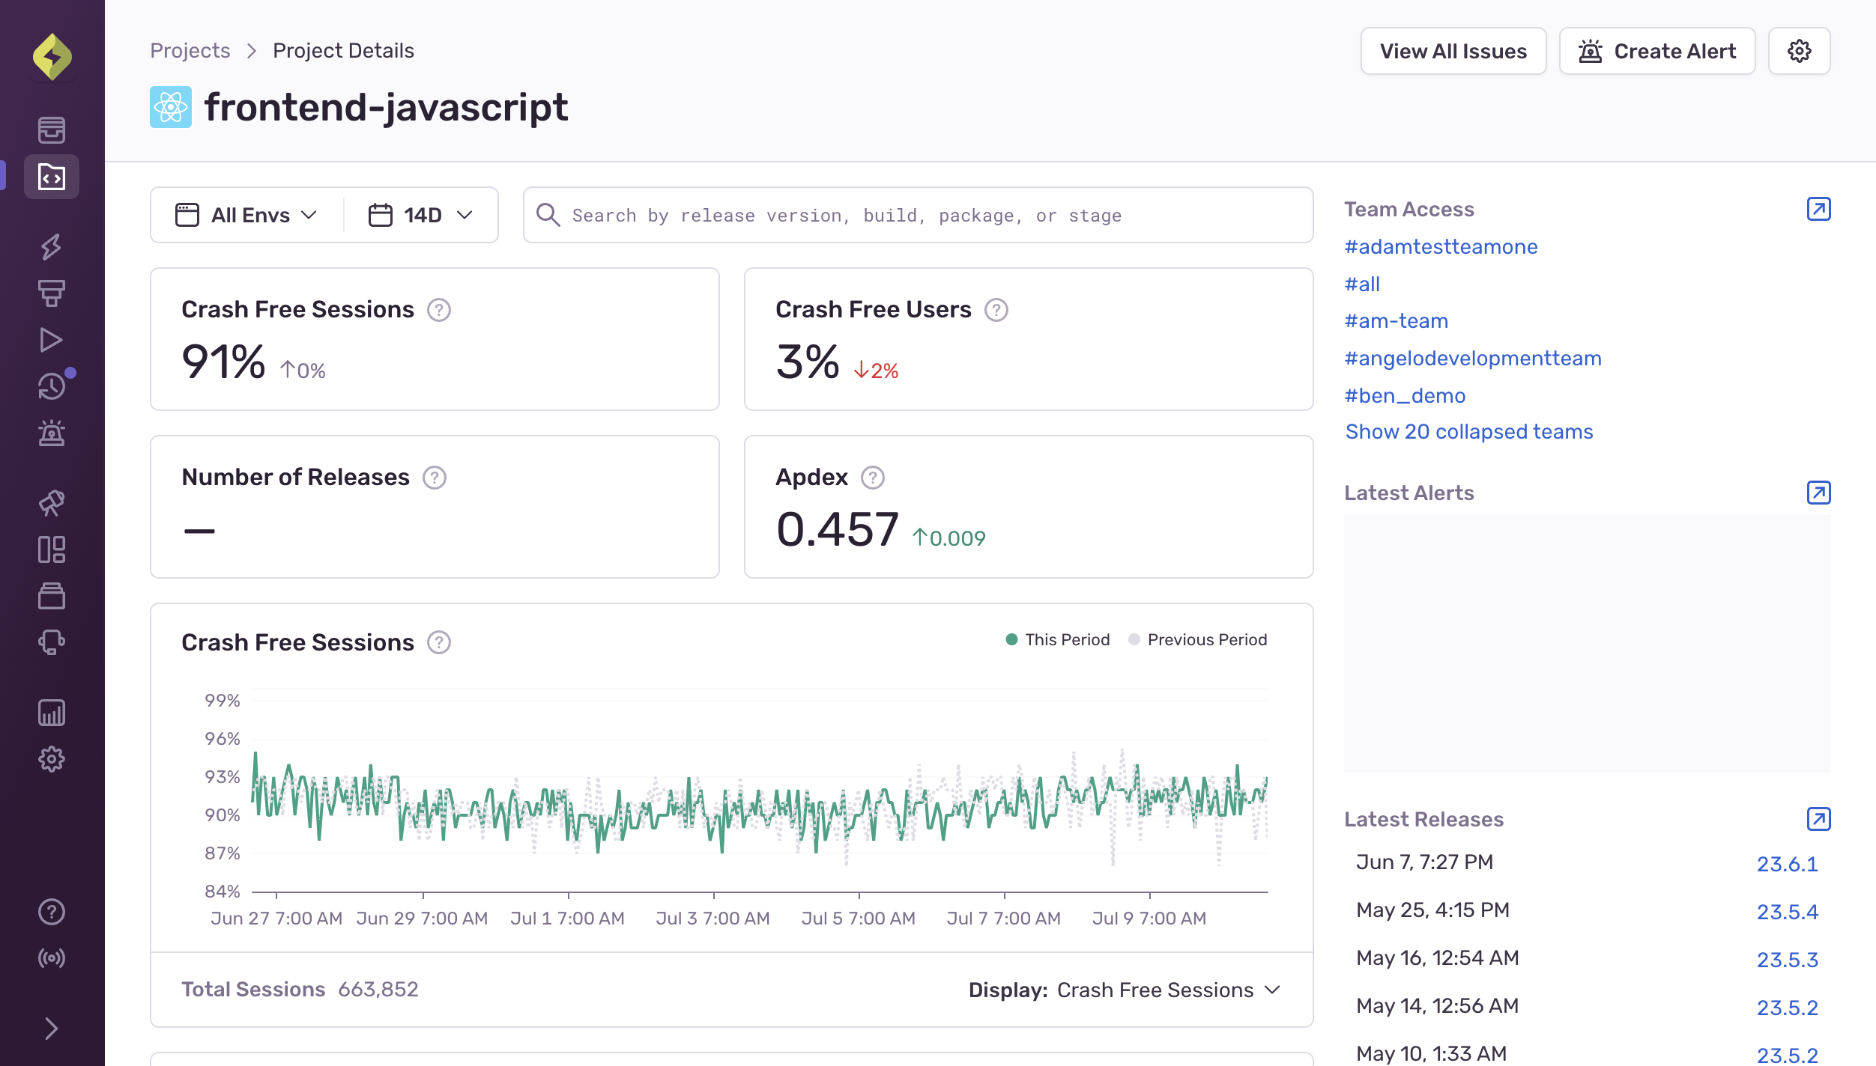The width and height of the screenshot is (1876, 1066).
Task: Click the Apdex 0.457 value
Action: [x=837, y=529]
